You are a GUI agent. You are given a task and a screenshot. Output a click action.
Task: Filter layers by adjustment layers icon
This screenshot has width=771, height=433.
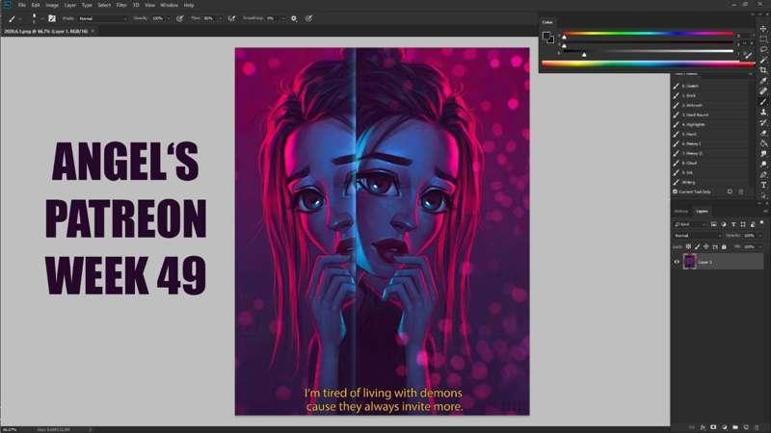(x=724, y=224)
